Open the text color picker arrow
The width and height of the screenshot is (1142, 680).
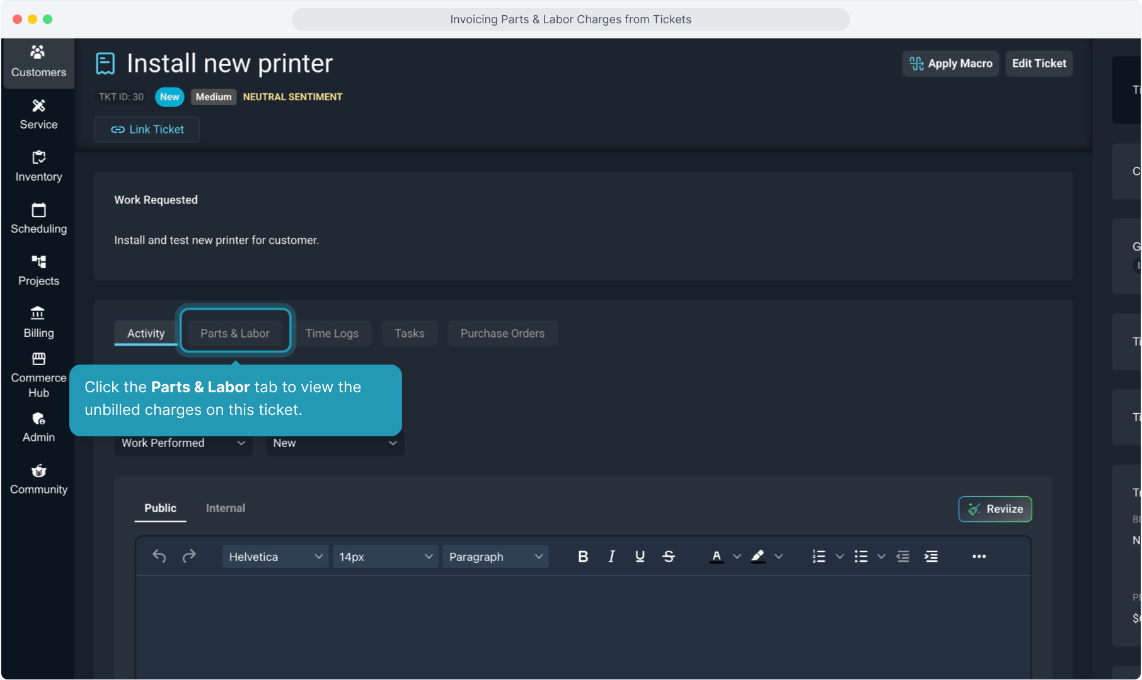(737, 557)
